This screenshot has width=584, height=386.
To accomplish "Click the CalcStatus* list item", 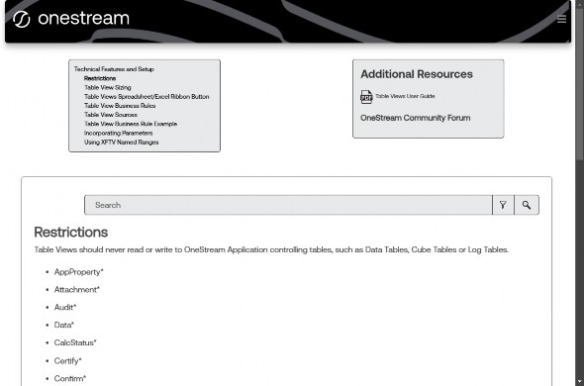I will click(75, 342).
